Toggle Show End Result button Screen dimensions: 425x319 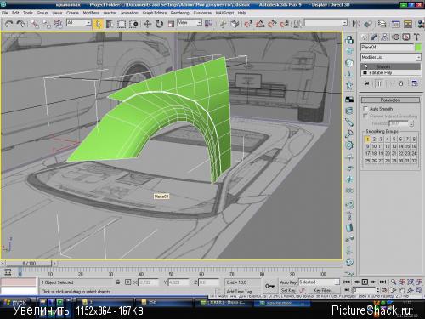pyautogui.click(x=379, y=83)
